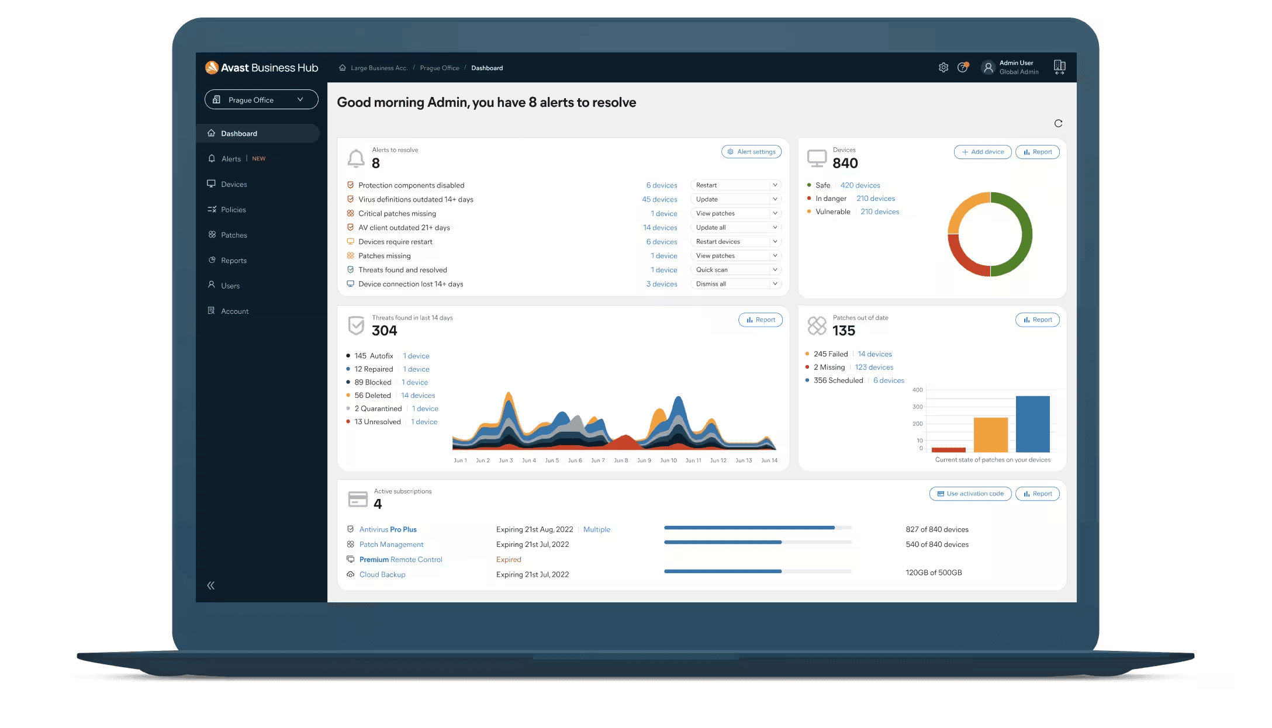Click the Avast Business Hub logo

click(261, 68)
